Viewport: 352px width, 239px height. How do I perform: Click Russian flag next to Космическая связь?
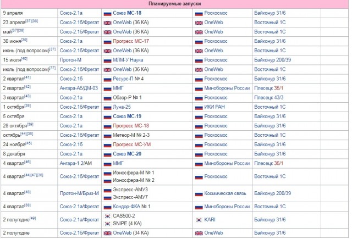[x=199, y=194]
